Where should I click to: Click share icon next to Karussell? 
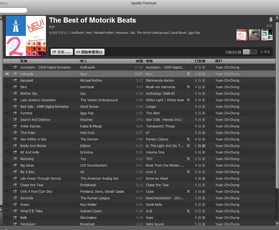15,80
